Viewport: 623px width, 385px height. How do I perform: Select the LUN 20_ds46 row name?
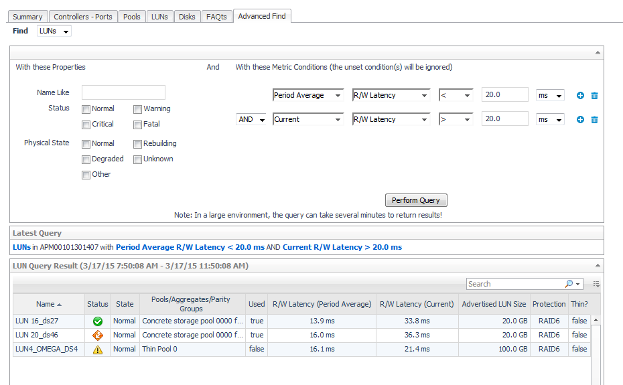(37, 335)
